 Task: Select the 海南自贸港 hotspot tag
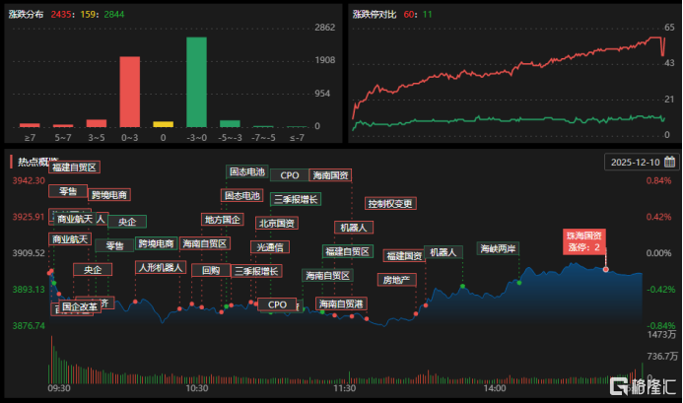[x=341, y=304]
